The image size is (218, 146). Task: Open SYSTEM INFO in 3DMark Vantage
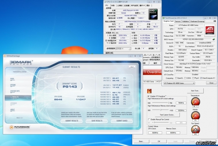point(15,91)
